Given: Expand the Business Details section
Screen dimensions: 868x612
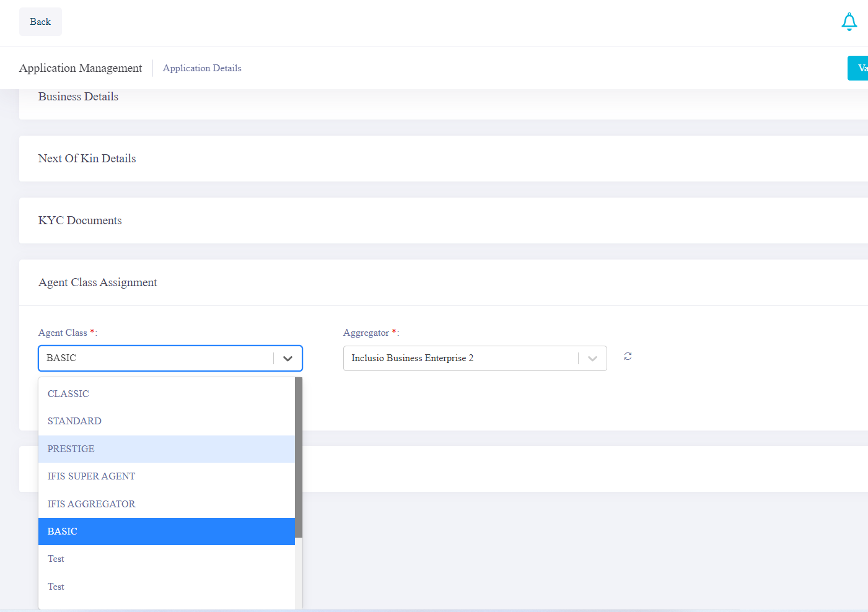Looking at the screenshot, I should coord(78,97).
